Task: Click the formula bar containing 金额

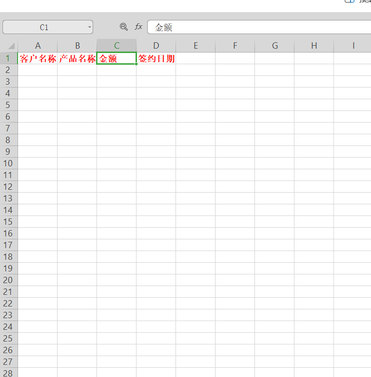Action: coord(259,27)
